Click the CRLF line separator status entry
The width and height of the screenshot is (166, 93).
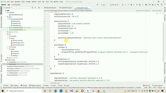pos(150,88)
